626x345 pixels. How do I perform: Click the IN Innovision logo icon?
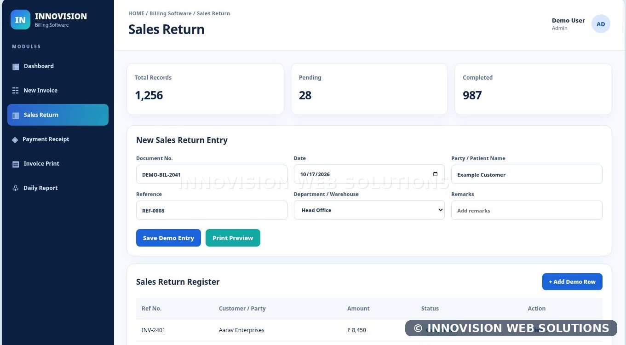(x=20, y=20)
